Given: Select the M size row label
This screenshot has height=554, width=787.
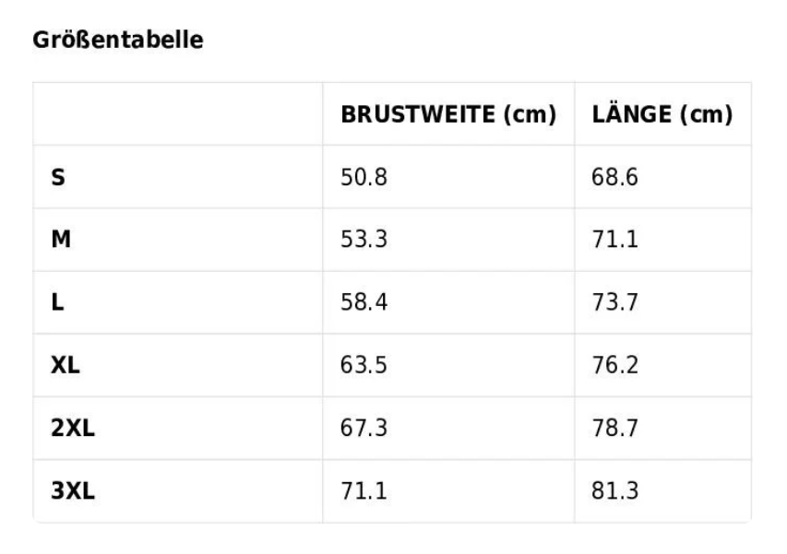Looking at the screenshot, I should coord(61,240).
